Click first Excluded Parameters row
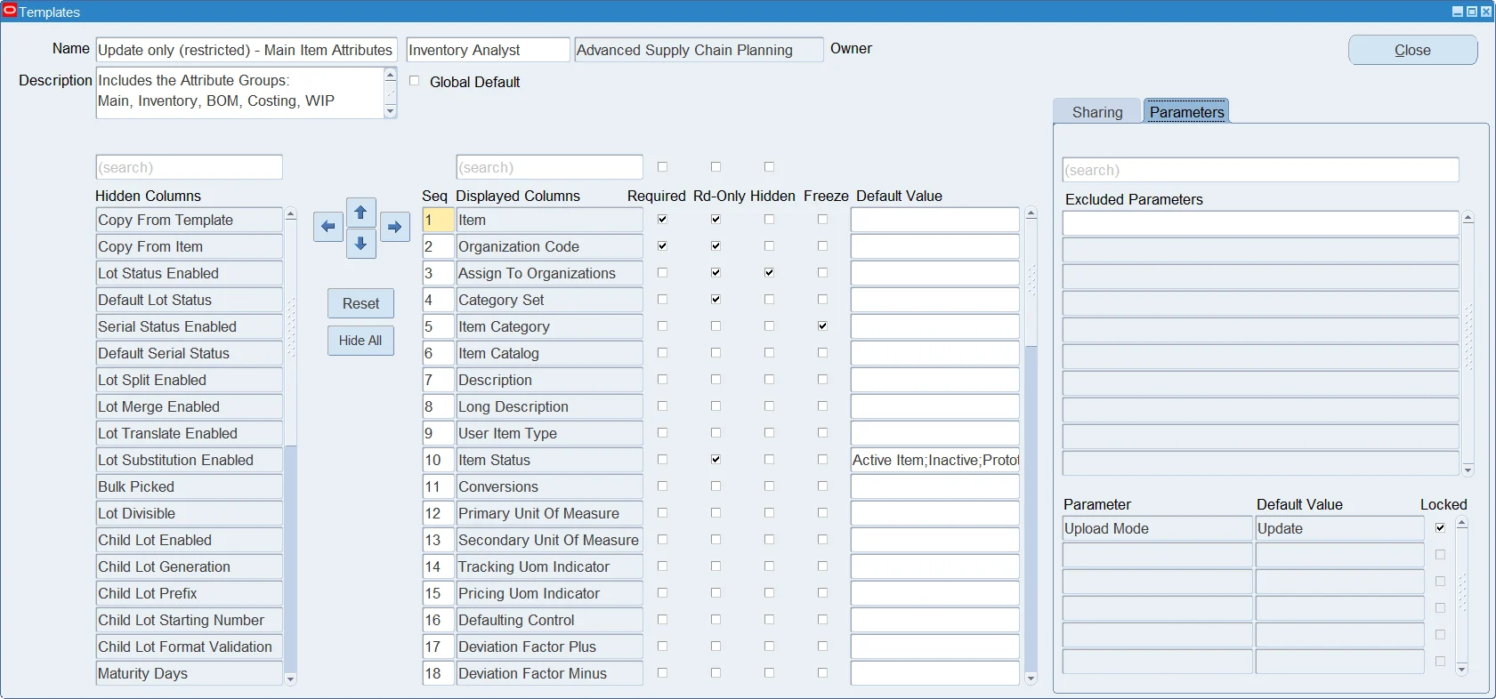Viewport: 1496px width, 699px height. tap(1260, 223)
